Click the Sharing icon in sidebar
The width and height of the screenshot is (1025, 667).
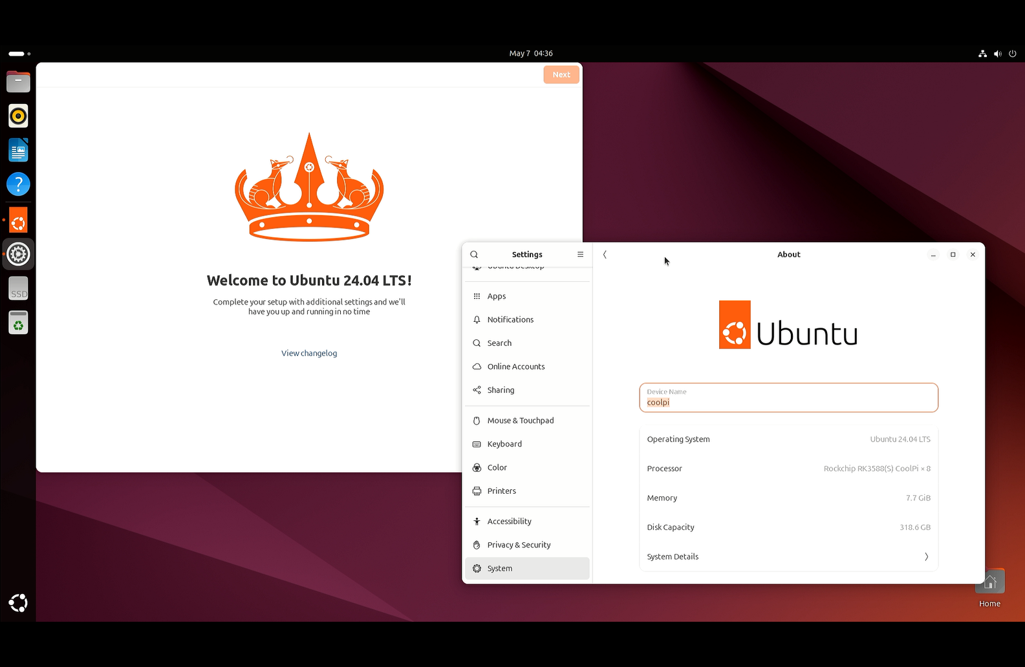pos(477,390)
